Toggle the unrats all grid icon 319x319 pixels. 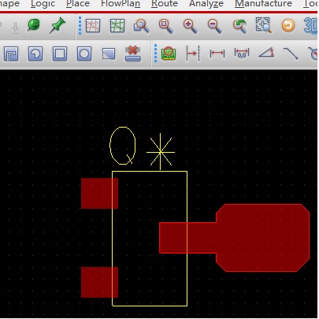93,26
